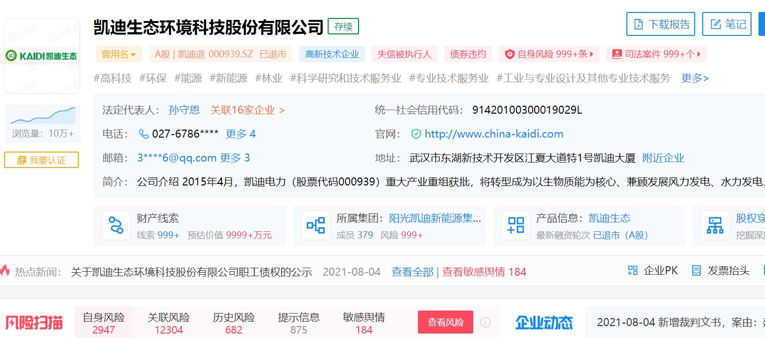The image size is (765, 342).
Task: Click the 风险扫描 logo
Action: click(x=34, y=323)
